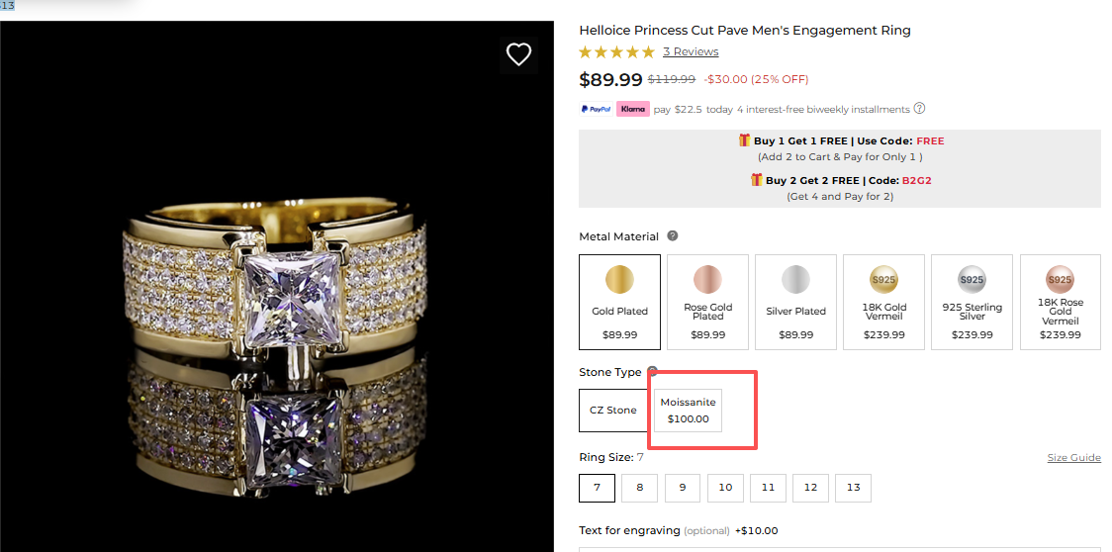Pick 18K Gold Vermeil option

(883, 302)
